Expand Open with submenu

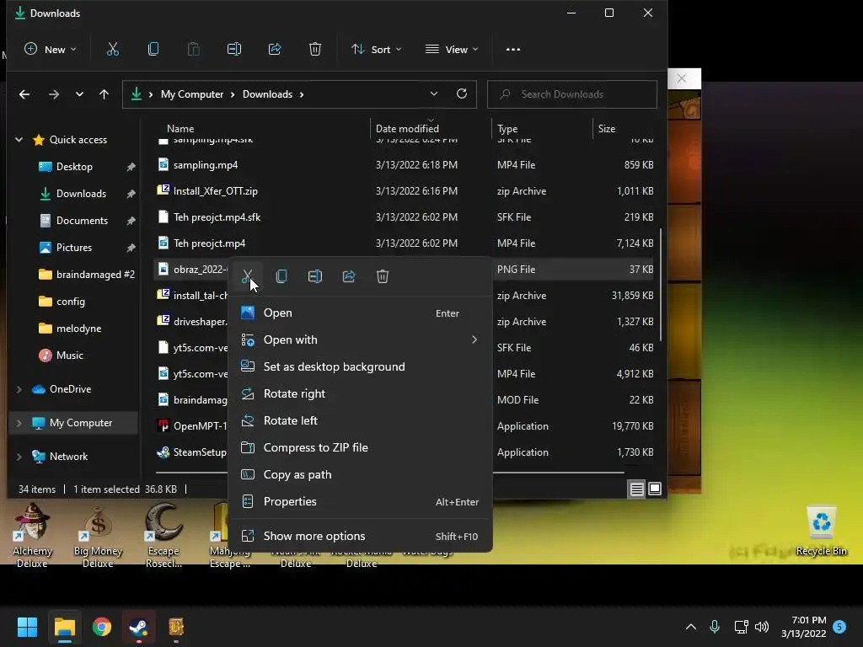click(360, 340)
